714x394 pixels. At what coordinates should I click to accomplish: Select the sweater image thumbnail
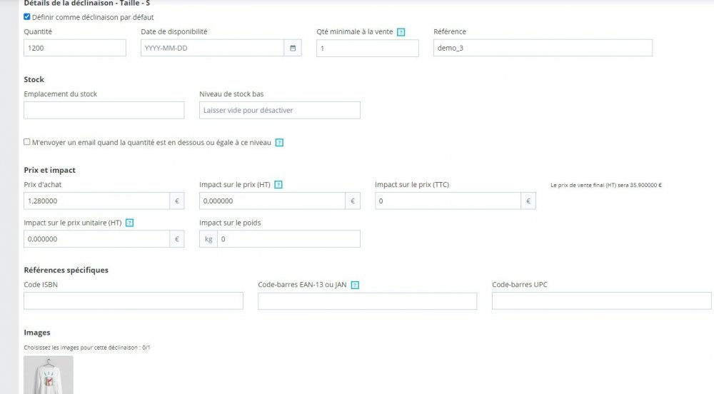coord(49,375)
